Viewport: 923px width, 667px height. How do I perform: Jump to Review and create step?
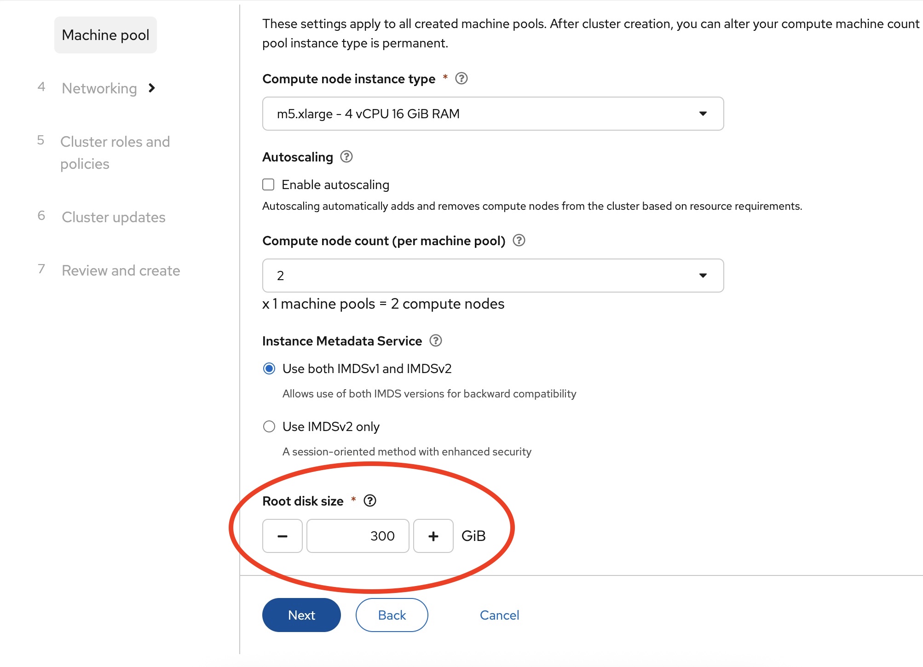[x=121, y=270]
